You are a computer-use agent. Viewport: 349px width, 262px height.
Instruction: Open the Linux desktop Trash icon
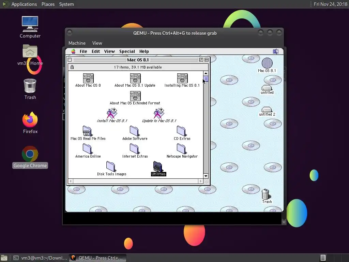30,86
